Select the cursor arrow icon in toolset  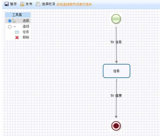pos(14,21)
